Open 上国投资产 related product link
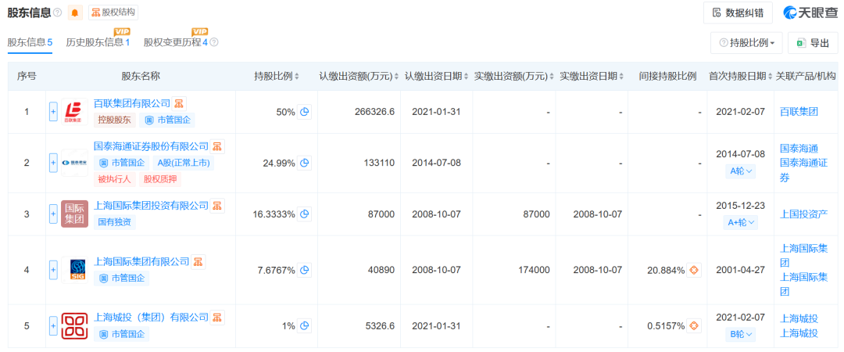 coord(803,214)
